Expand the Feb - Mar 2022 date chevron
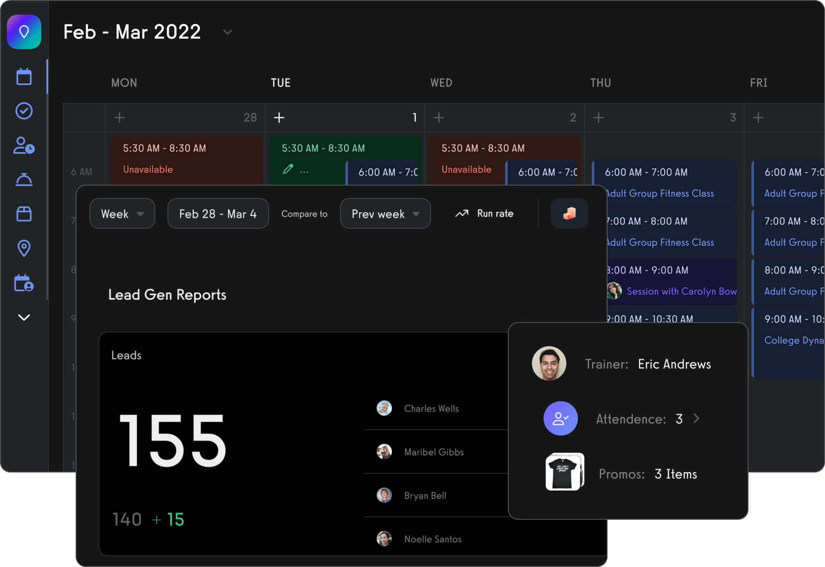Viewport: 825px width, 567px height. pyautogui.click(x=228, y=32)
